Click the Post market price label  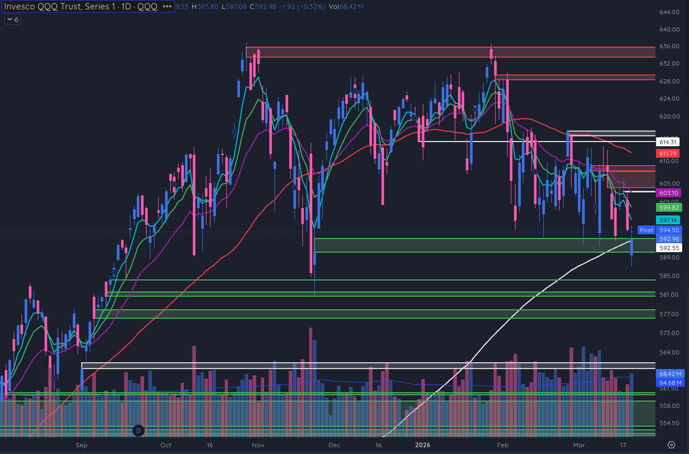click(647, 230)
